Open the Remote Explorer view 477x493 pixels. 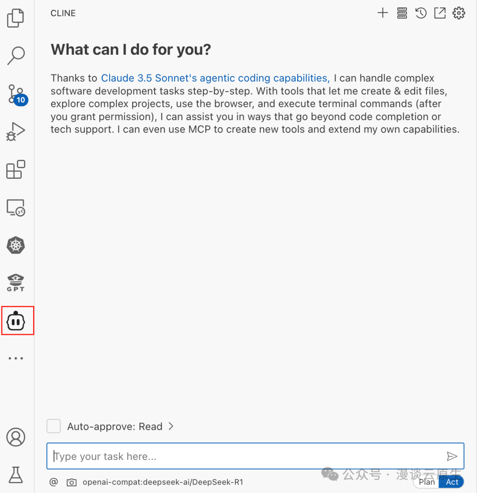pyautogui.click(x=16, y=207)
